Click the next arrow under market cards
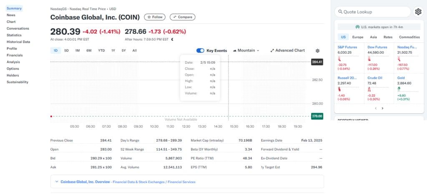 point(382,108)
